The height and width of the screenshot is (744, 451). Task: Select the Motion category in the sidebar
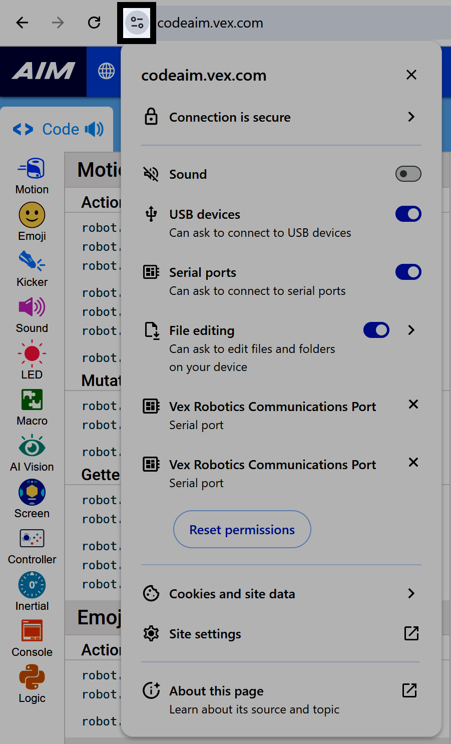pyautogui.click(x=32, y=174)
